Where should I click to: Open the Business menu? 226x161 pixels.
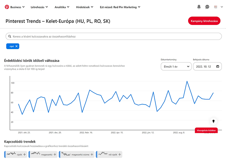pos(17,7)
